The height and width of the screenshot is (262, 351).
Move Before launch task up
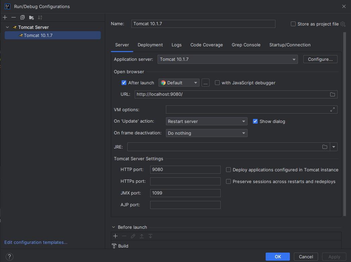coord(142,236)
